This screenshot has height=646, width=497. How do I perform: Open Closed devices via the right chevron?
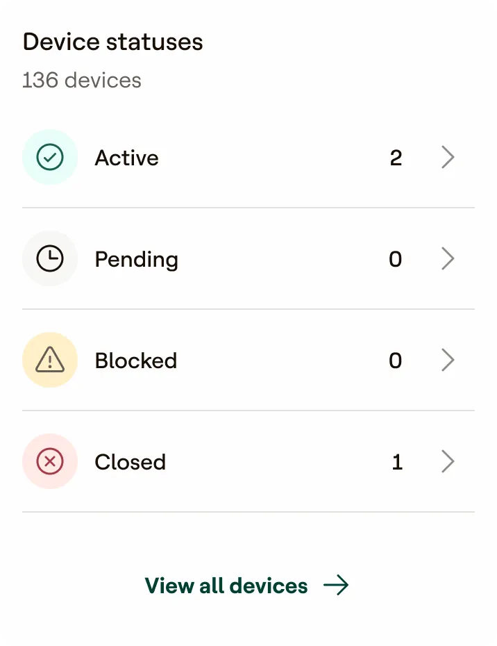click(x=448, y=461)
